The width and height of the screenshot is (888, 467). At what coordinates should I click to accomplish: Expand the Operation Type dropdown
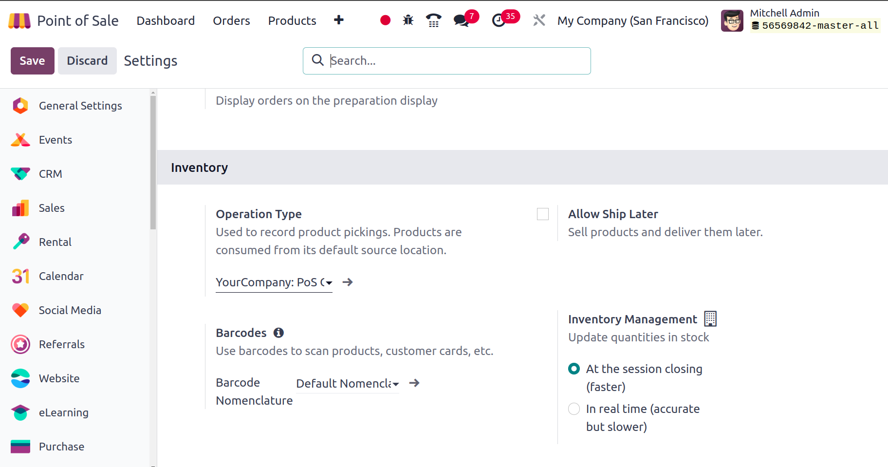point(329,282)
